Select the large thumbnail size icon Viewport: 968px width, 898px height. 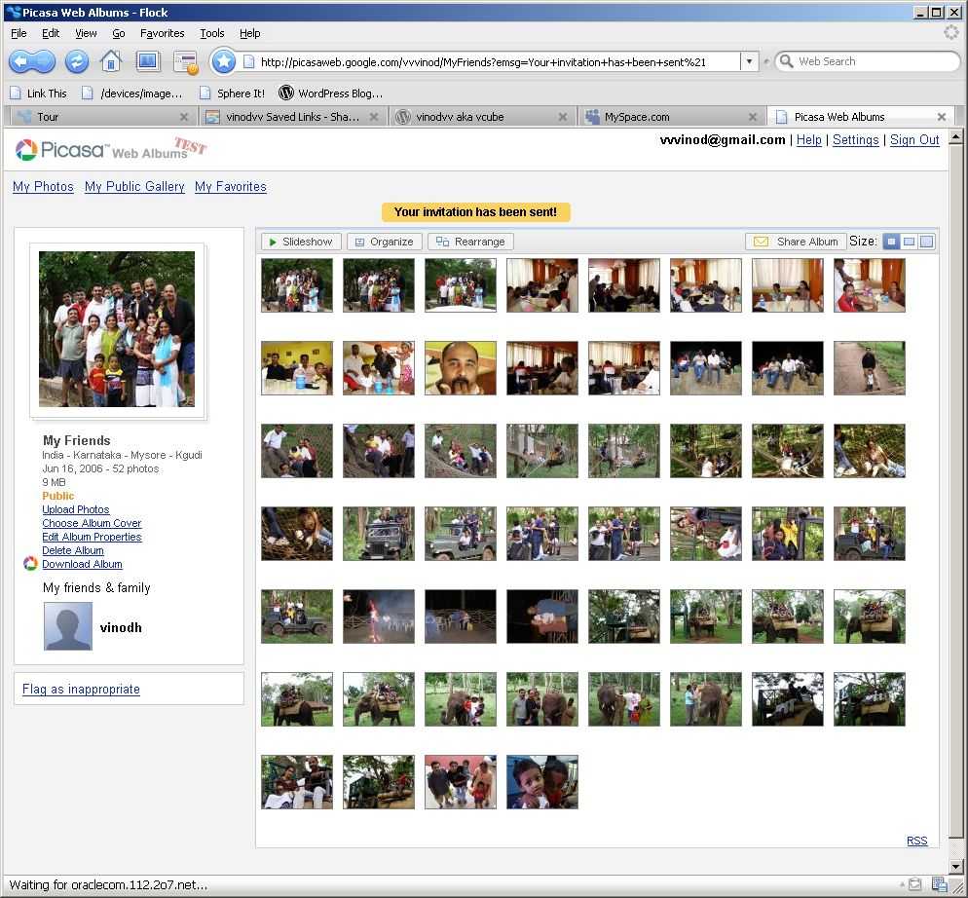coord(927,242)
